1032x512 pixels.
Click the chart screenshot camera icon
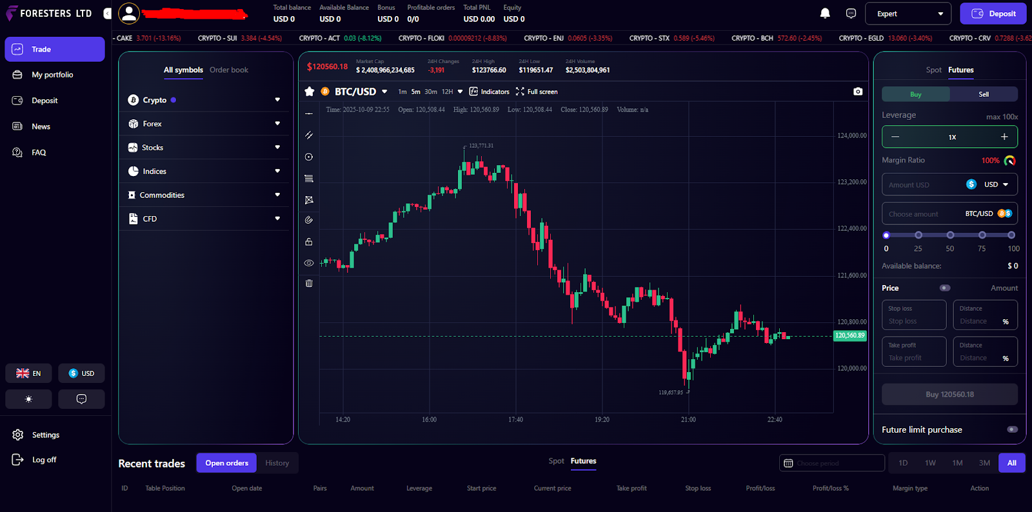click(x=858, y=92)
